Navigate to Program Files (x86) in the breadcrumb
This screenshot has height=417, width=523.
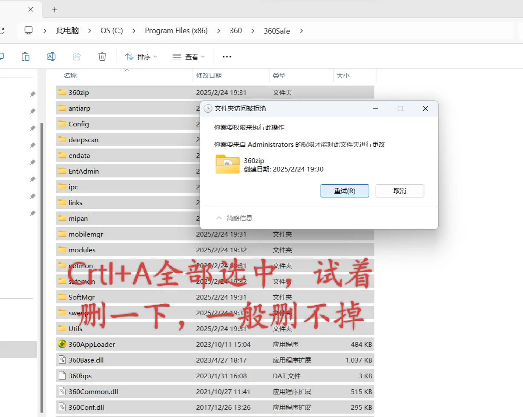[x=176, y=30]
